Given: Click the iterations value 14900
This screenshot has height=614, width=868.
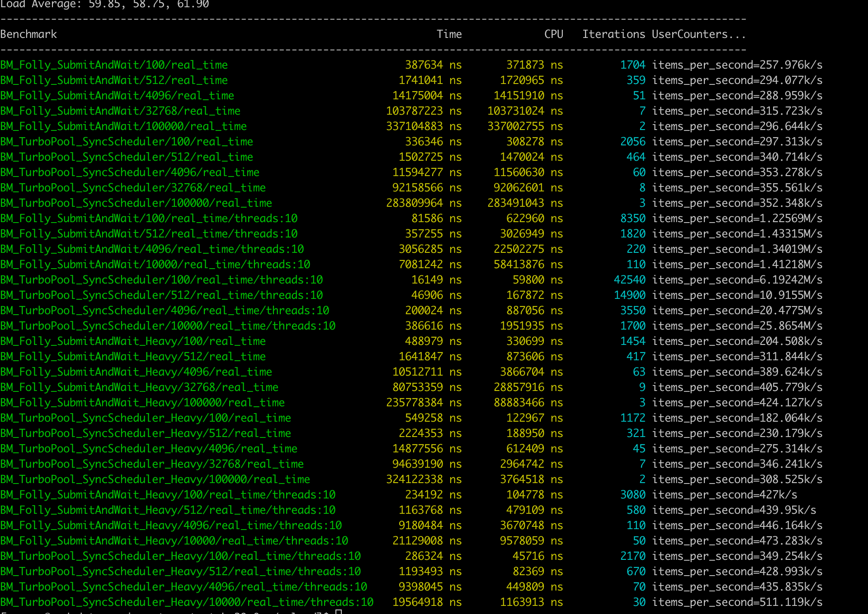Looking at the screenshot, I should coord(630,295).
